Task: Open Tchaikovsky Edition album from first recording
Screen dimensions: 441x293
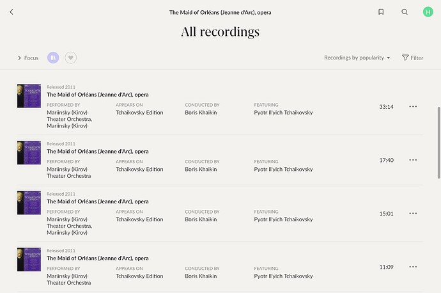Action: tap(139, 113)
